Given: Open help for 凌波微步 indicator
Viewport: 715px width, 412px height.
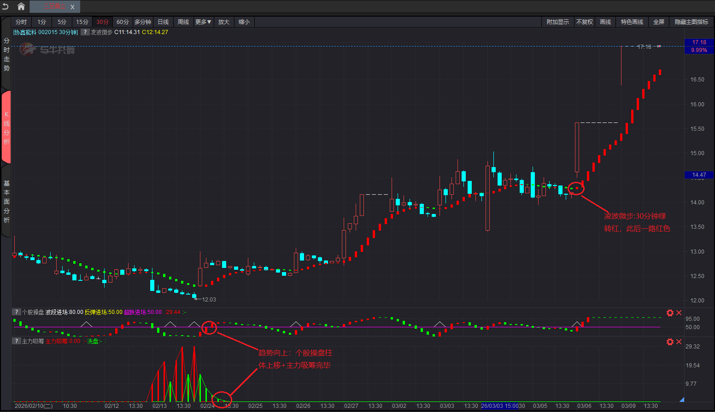Looking at the screenshot, I should 85,32.
